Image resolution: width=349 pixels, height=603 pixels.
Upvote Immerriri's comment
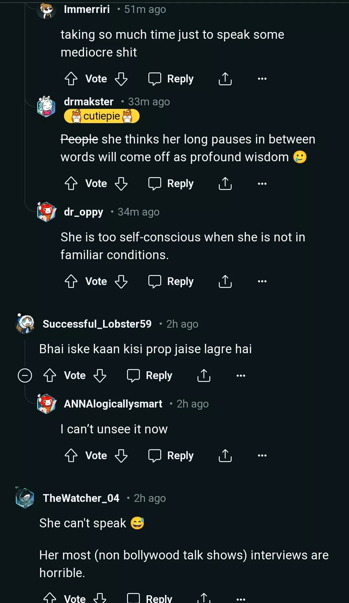tap(71, 79)
